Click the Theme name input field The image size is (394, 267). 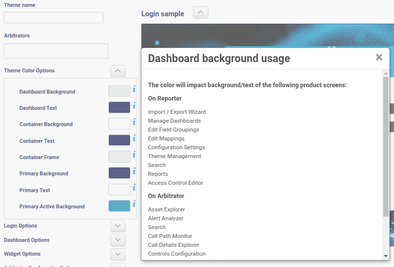pyautogui.click(x=54, y=18)
